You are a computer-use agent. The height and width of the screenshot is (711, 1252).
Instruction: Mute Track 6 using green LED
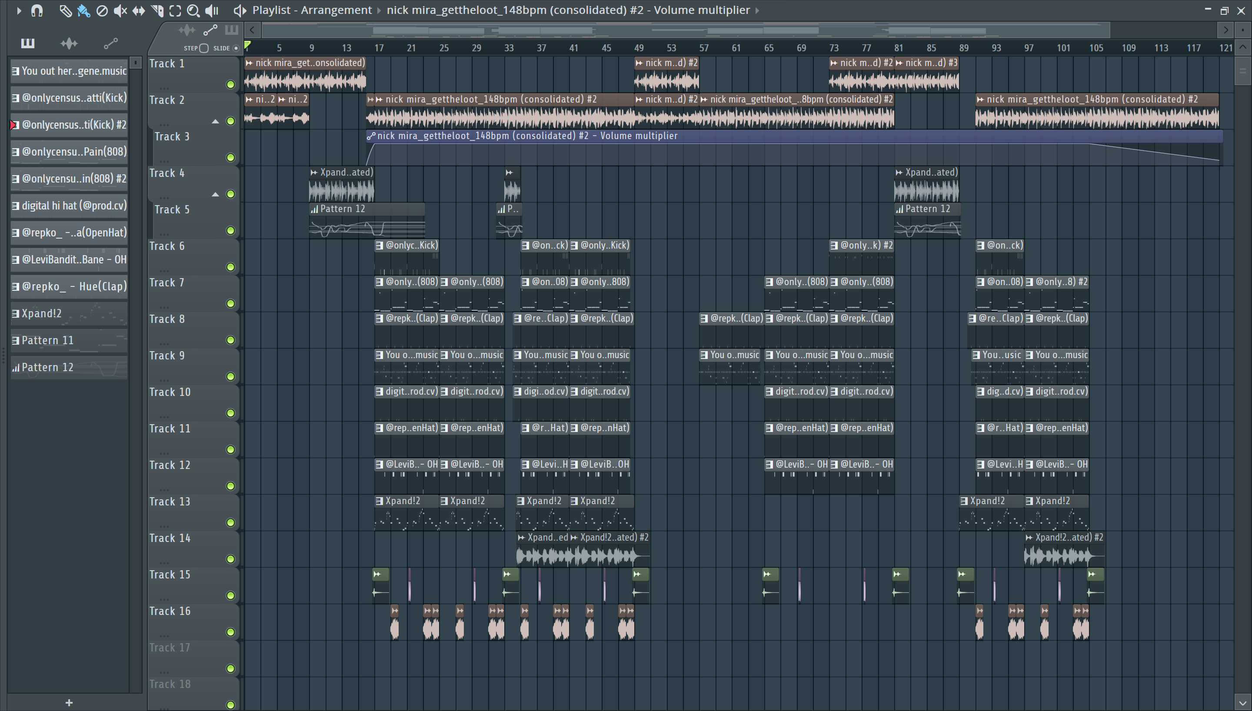pyautogui.click(x=230, y=267)
